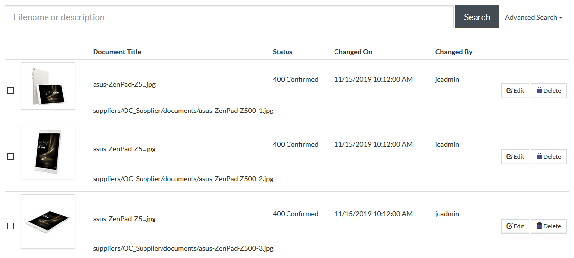Open thumbnail of asus-ZenPad-Z500-3.jpg
Screen dimensions: 574x258
(x=48, y=221)
